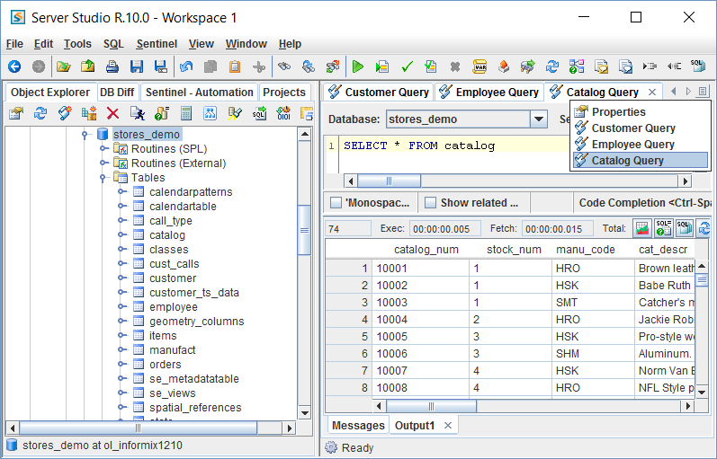Image resolution: width=717 pixels, height=459 pixels.
Task: Click the VAR variables toolbar icon
Action: 479,66
